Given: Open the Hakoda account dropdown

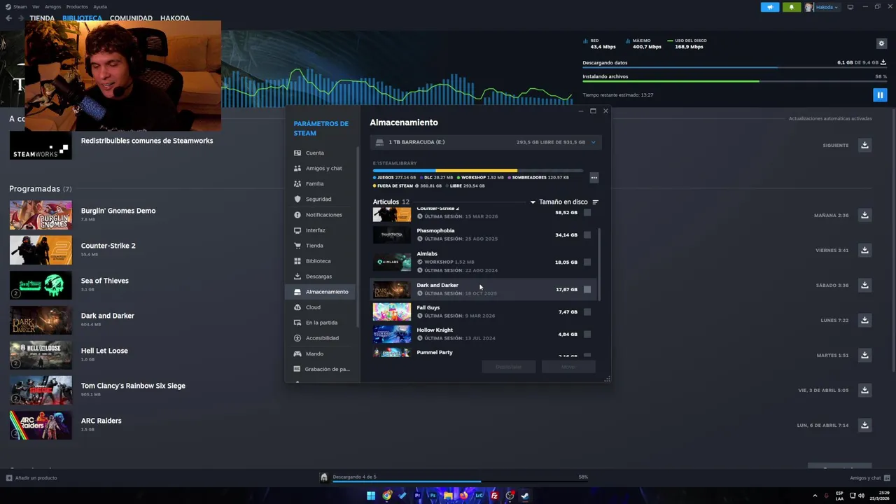Looking at the screenshot, I should tap(822, 7).
